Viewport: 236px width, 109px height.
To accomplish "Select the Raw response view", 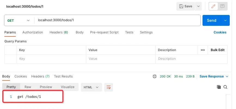I will (28, 87).
